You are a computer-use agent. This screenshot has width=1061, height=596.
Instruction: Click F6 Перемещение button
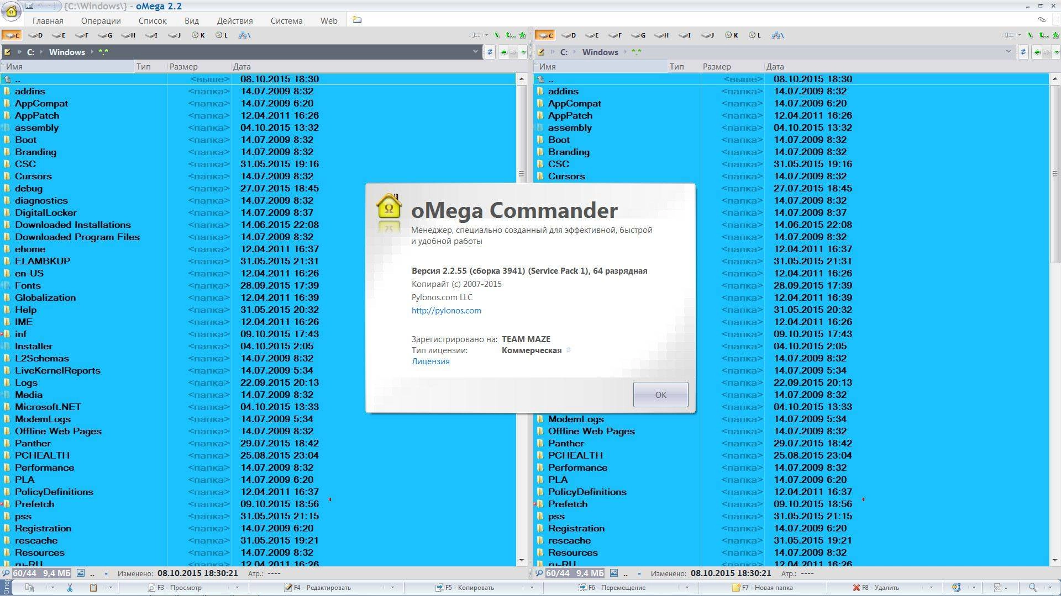612,588
